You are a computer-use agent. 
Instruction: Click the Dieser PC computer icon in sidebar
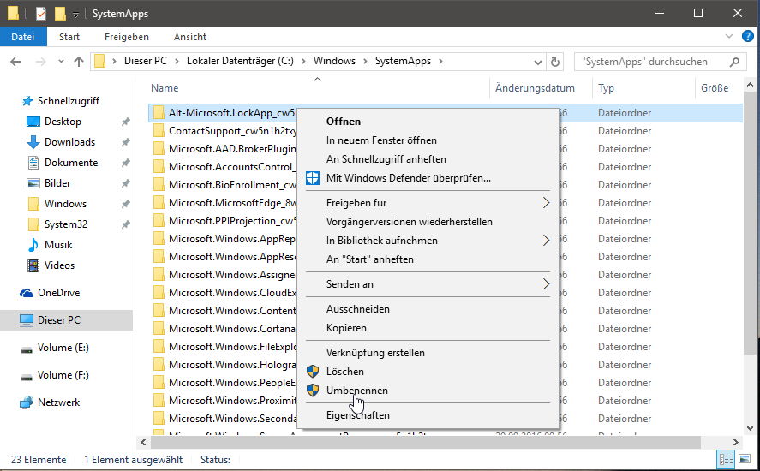click(x=27, y=319)
